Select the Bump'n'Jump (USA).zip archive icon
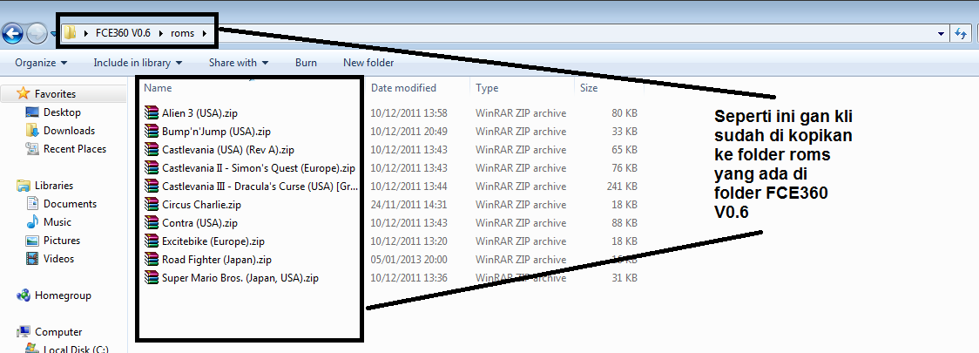The image size is (979, 353). [152, 132]
